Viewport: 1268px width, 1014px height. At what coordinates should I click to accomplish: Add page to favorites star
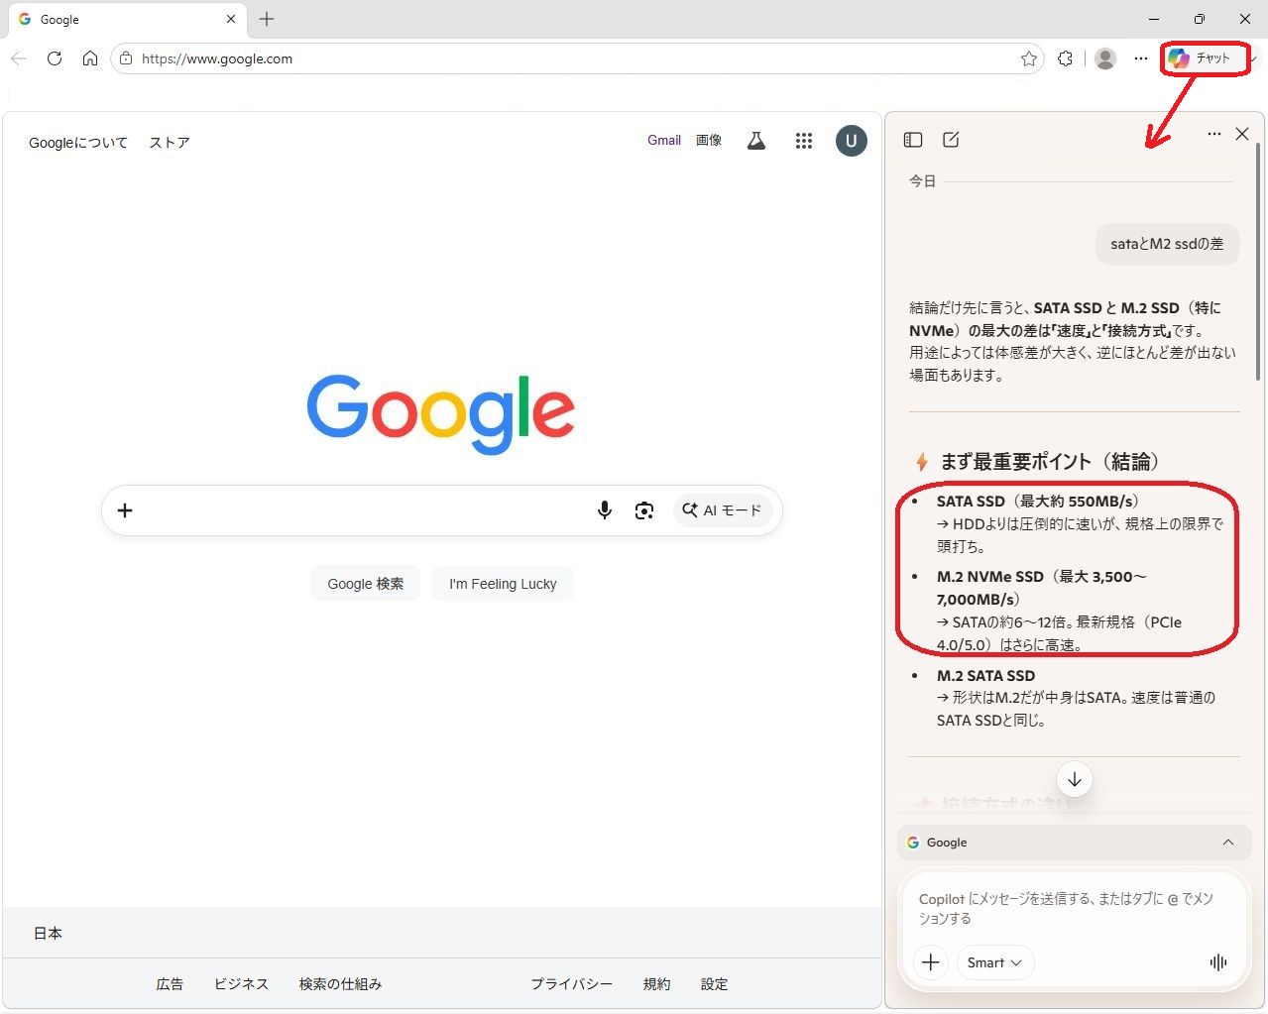click(x=1029, y=58)
